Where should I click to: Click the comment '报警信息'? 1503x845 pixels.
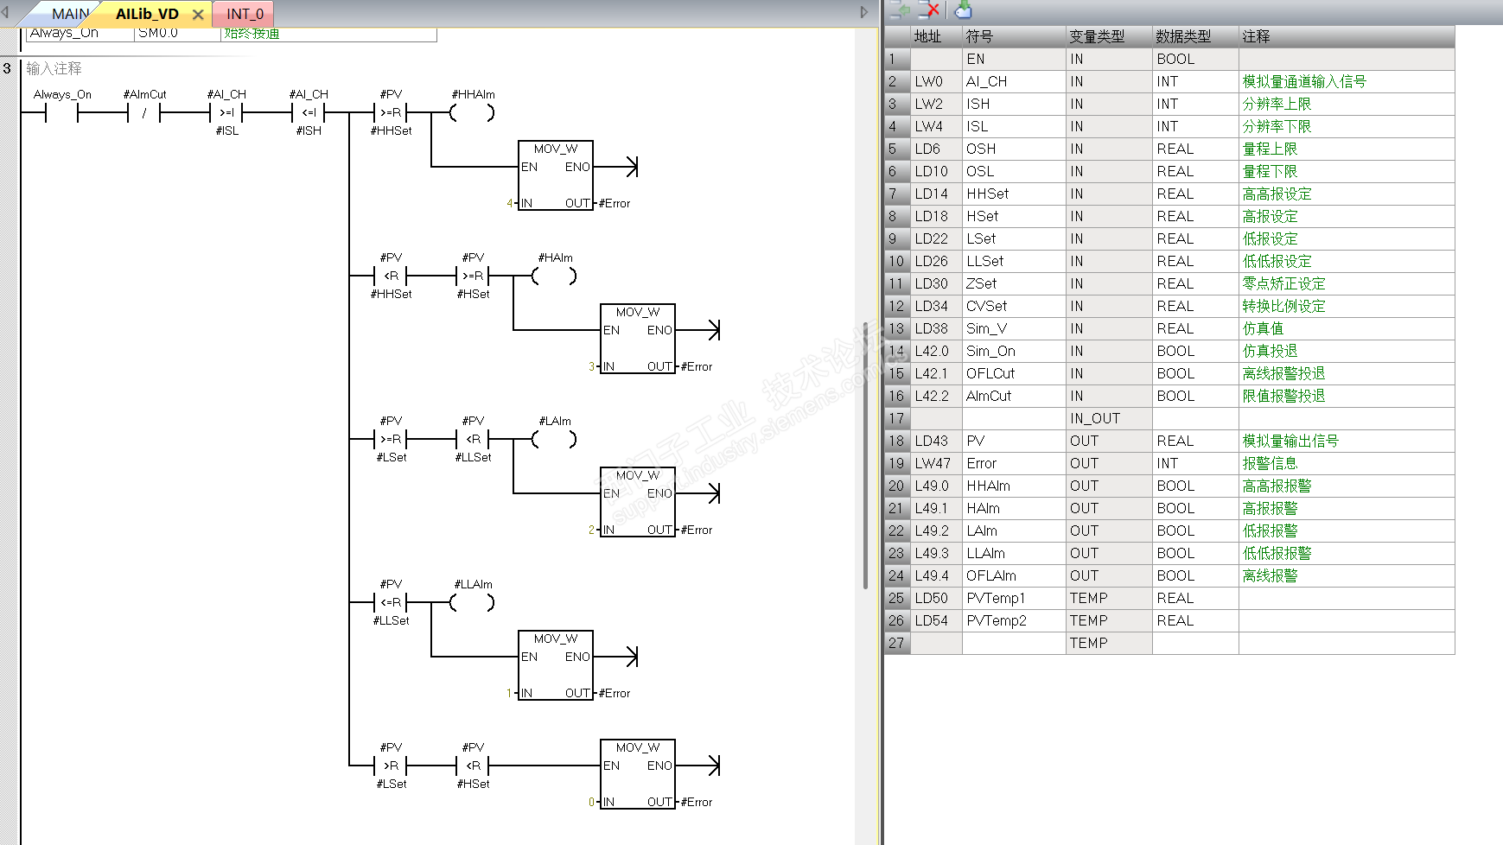point(1270,463)
